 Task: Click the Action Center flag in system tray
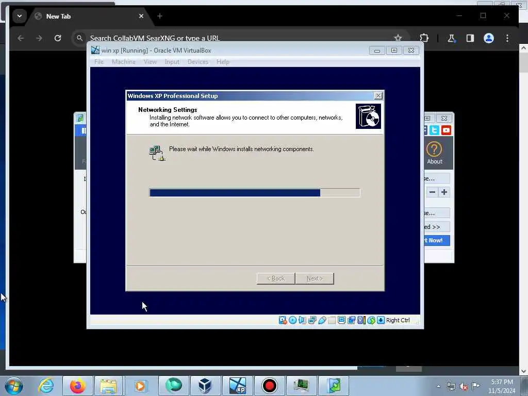[x=475, y=386]
